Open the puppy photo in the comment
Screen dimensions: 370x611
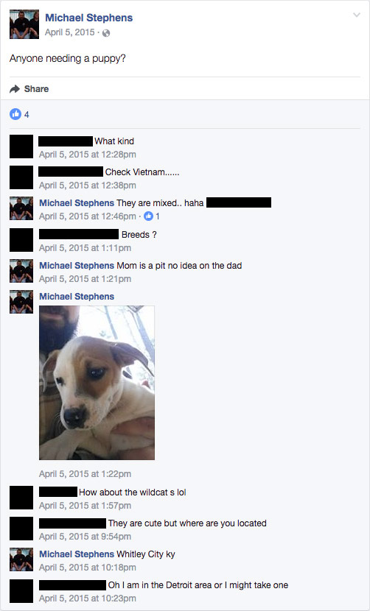click(x=97, y=383)
